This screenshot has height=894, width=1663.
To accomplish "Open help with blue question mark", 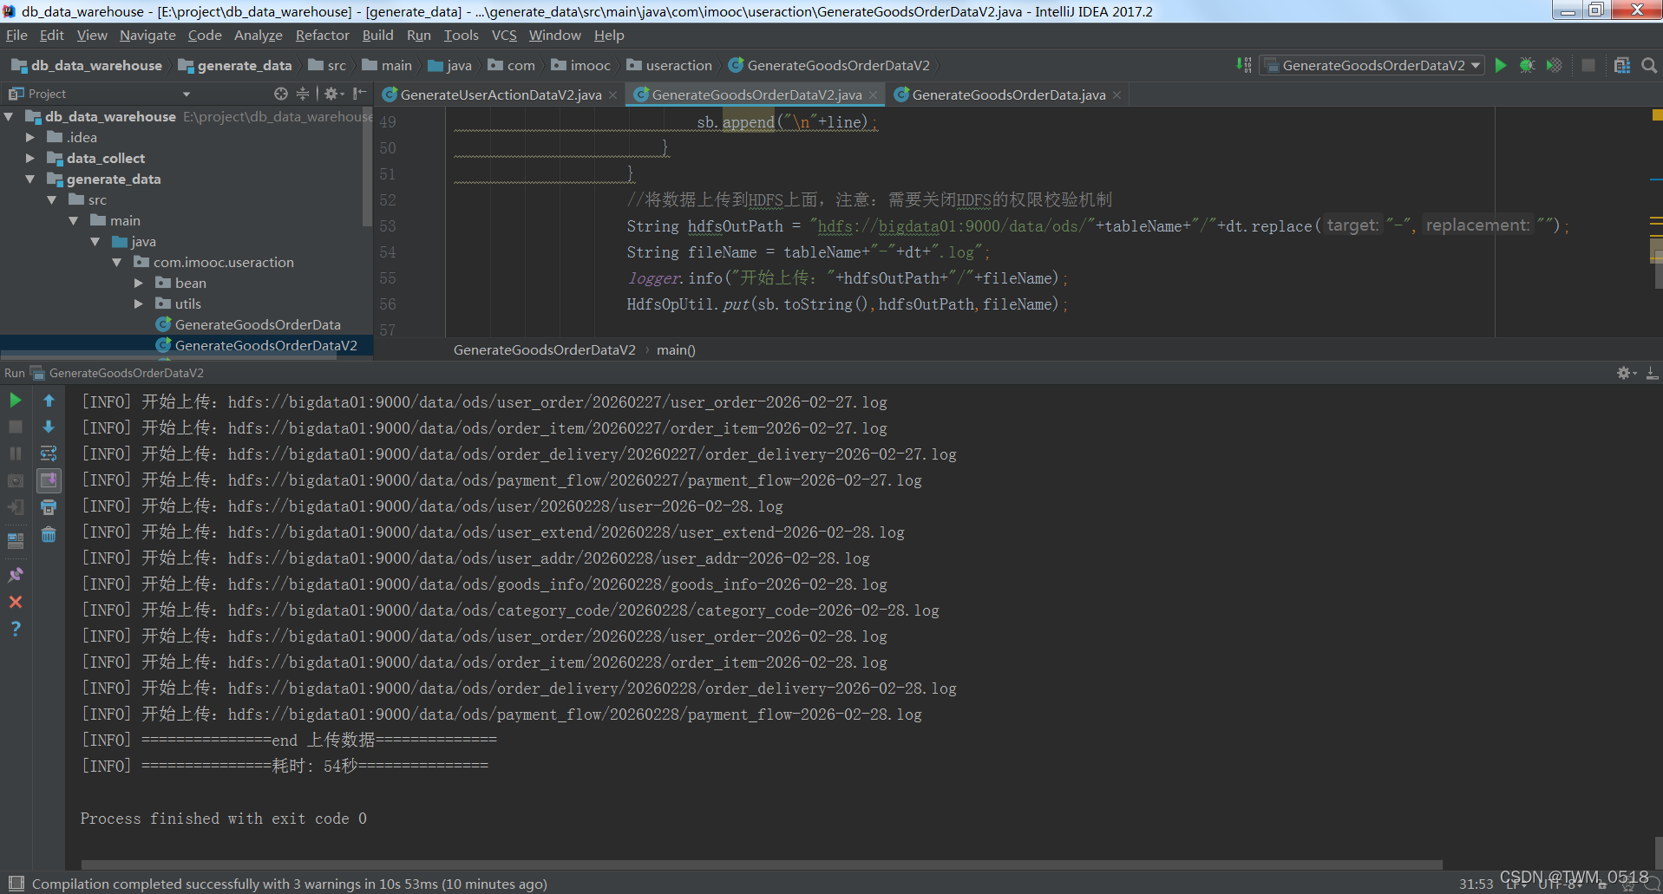I will pyautogui.click(x=16, y=629).
